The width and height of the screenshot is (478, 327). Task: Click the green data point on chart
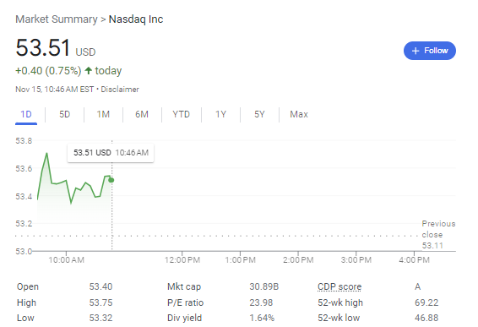click(111, 180)
